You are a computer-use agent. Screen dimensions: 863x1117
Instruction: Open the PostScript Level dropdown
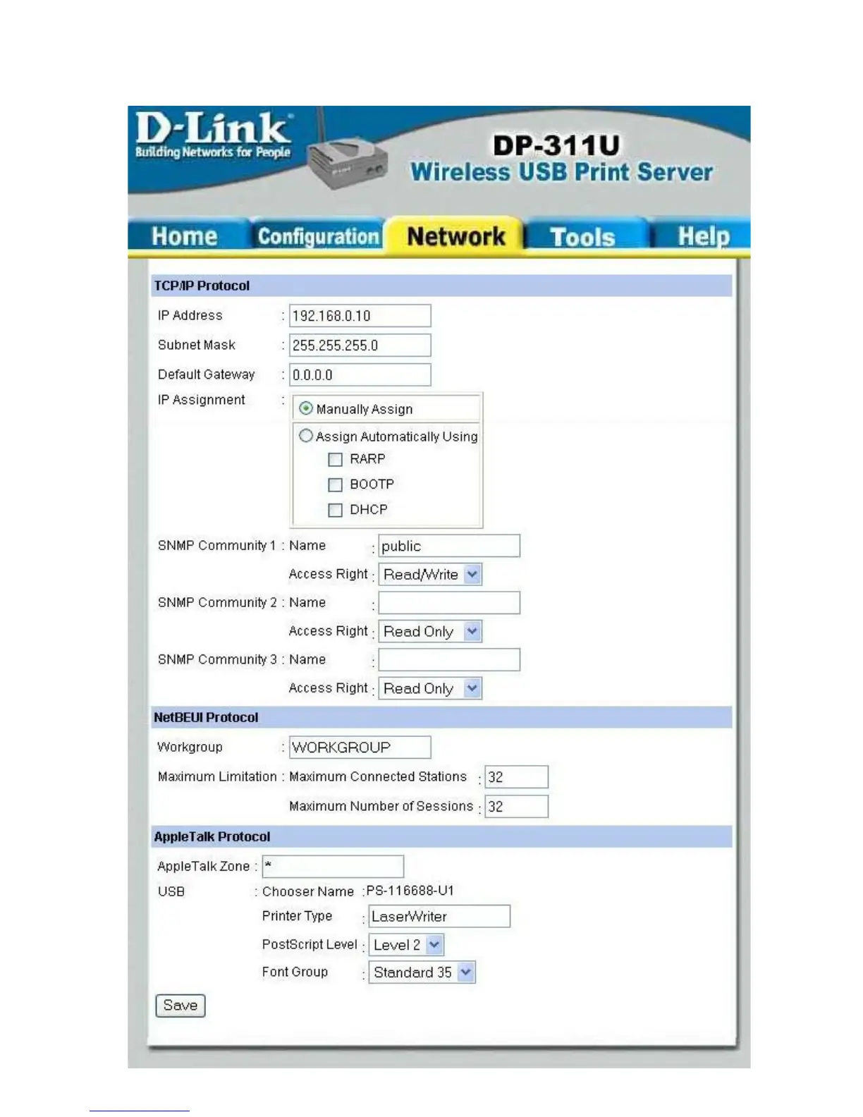point(407,945)
